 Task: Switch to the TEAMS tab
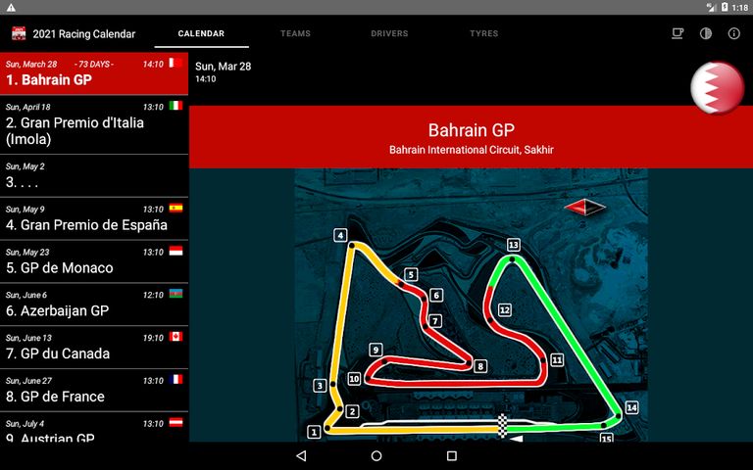point(295,33)
